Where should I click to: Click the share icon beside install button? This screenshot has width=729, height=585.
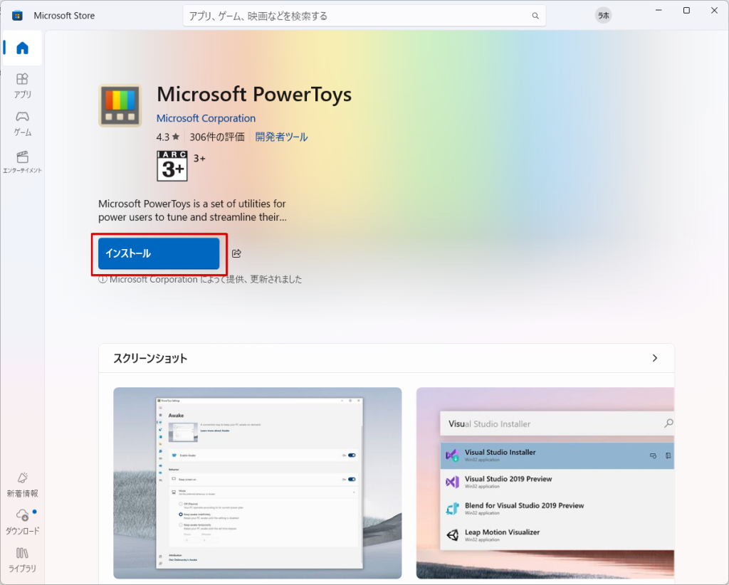tap(237, 253)
